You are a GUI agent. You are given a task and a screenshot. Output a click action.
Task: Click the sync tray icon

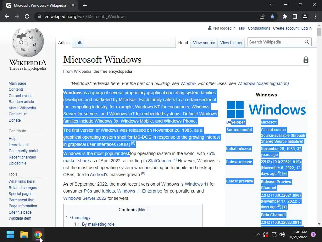(x=266, y=234)
